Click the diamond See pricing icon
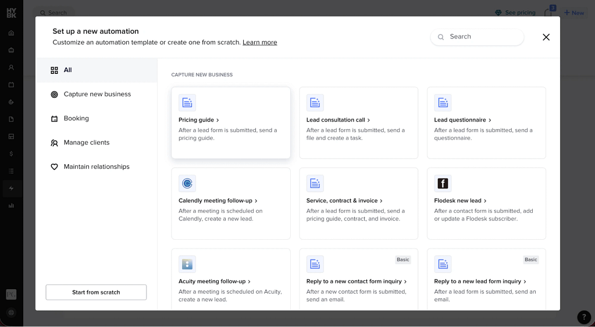 point(498,13)
